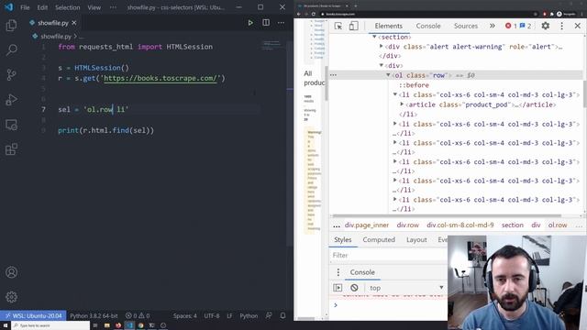This screenshot has height=330, width=587.
Task: Change indentation via Spaces: 4
Action: tap(184, 315)
